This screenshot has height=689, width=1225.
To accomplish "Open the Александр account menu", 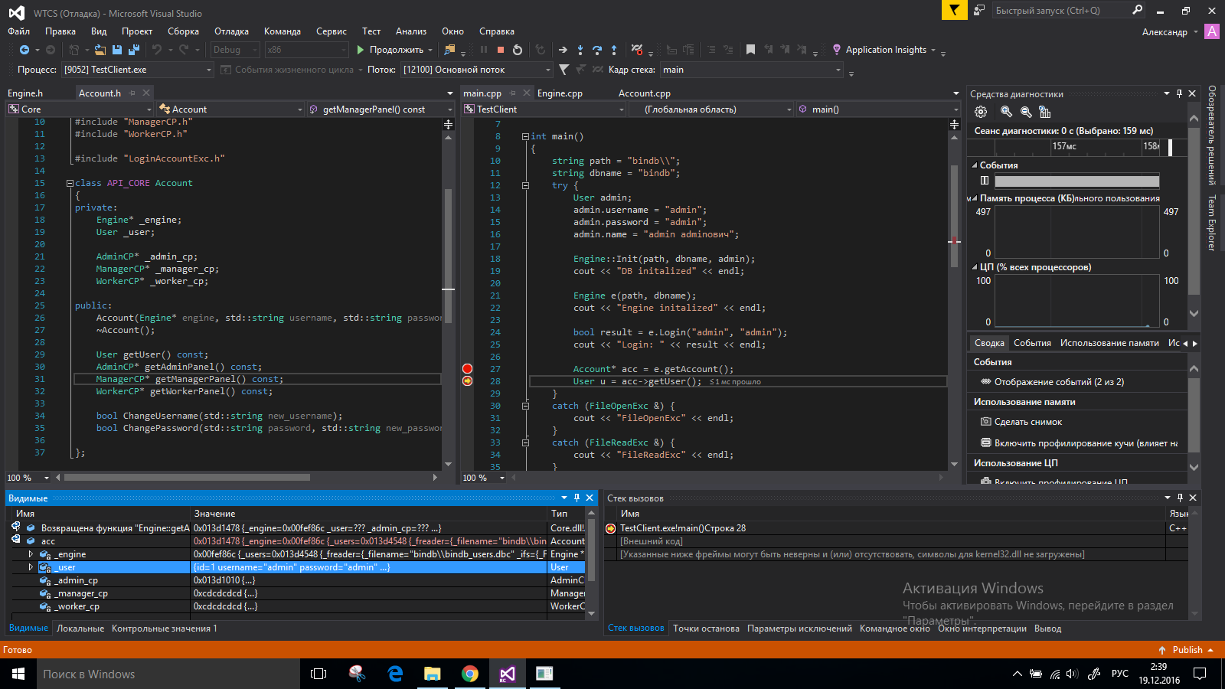I will pyautogui.click(x=1169, y=32).
